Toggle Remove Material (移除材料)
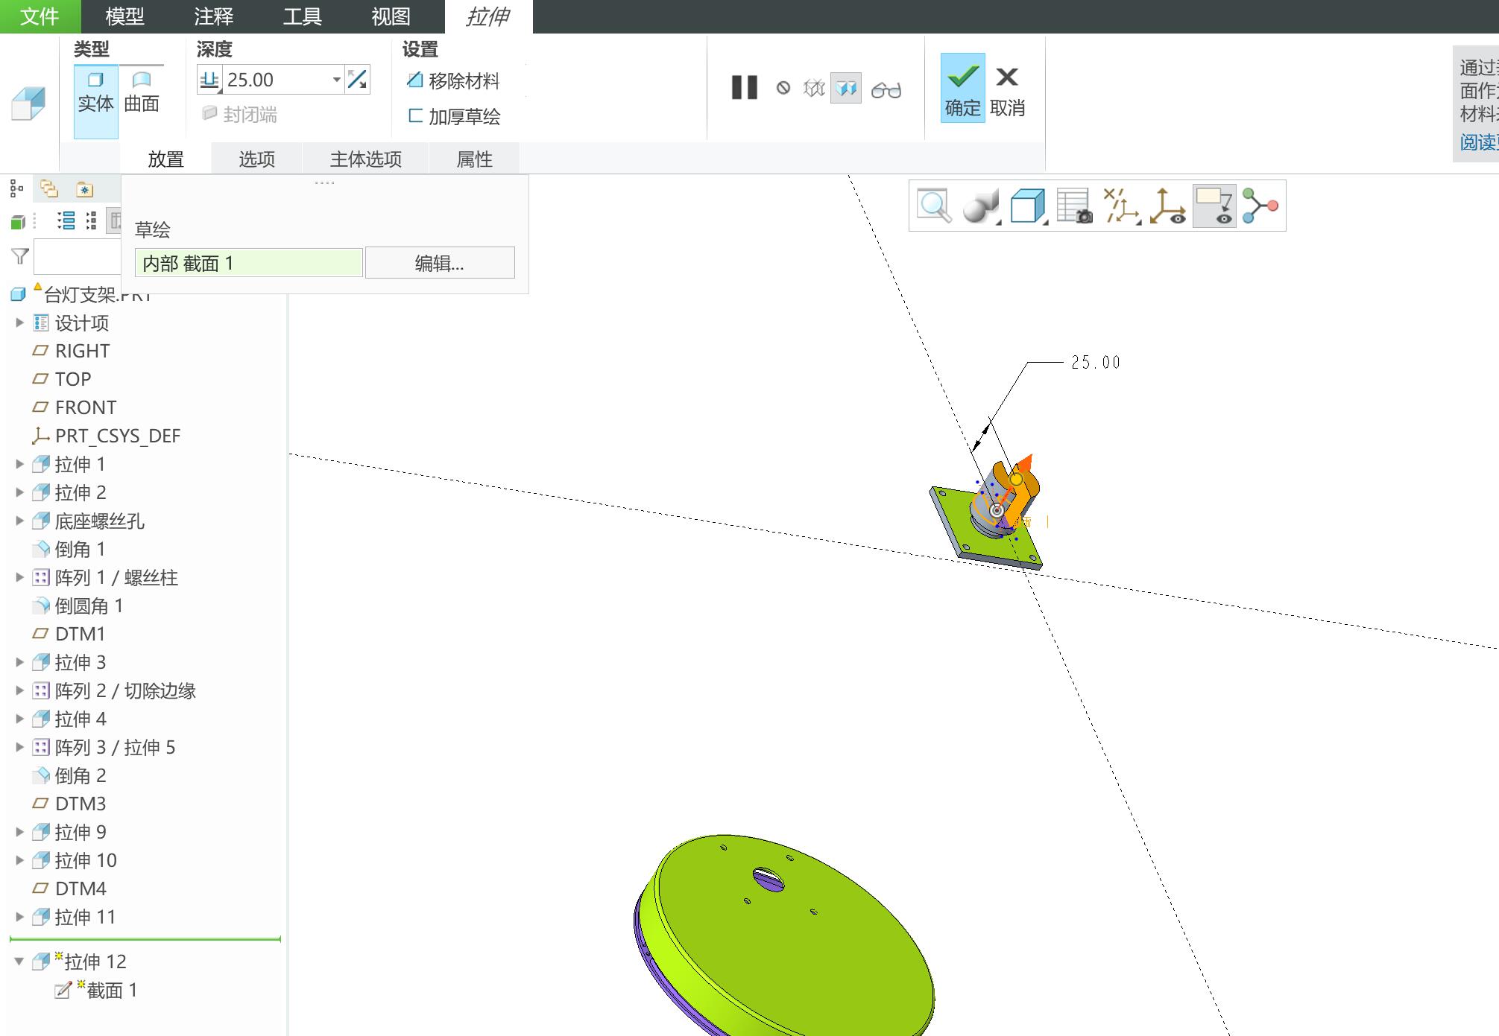This screenshot has height=1036, width=1499. (x=453, y=80)
